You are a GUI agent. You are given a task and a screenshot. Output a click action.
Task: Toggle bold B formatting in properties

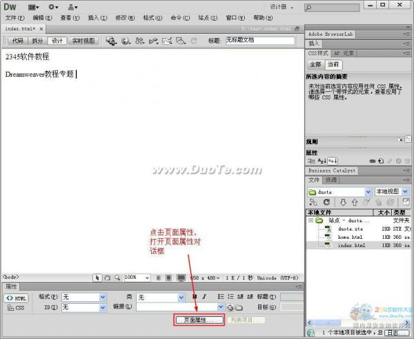tap(195, 297)
